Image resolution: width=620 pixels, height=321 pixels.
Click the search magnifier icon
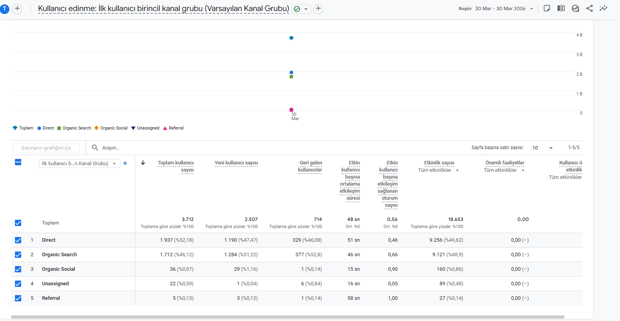tap(95, 148)
